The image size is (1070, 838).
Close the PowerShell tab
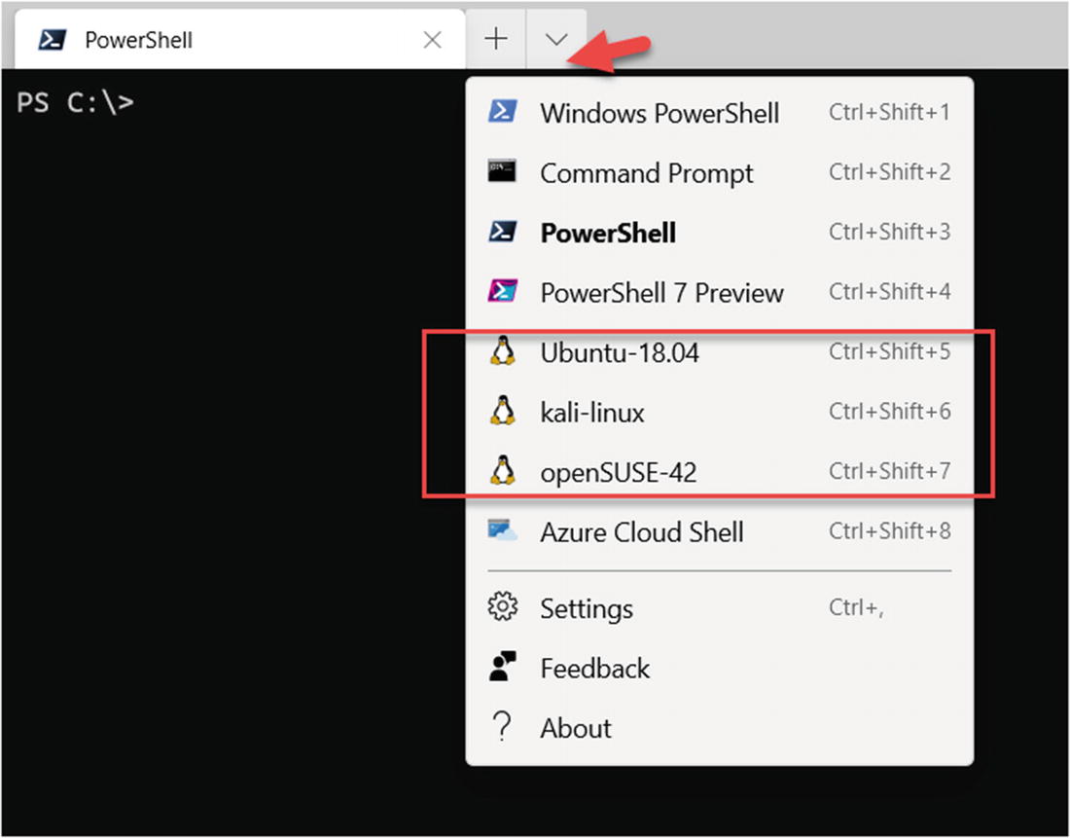(x=433, y=40)
